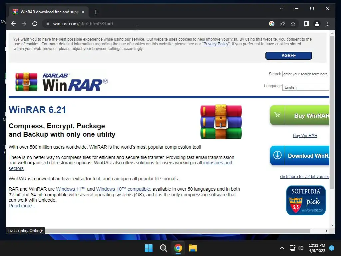Open the volume speaker icon
This screenshot has width=341, height=256.
click(301, 248)
